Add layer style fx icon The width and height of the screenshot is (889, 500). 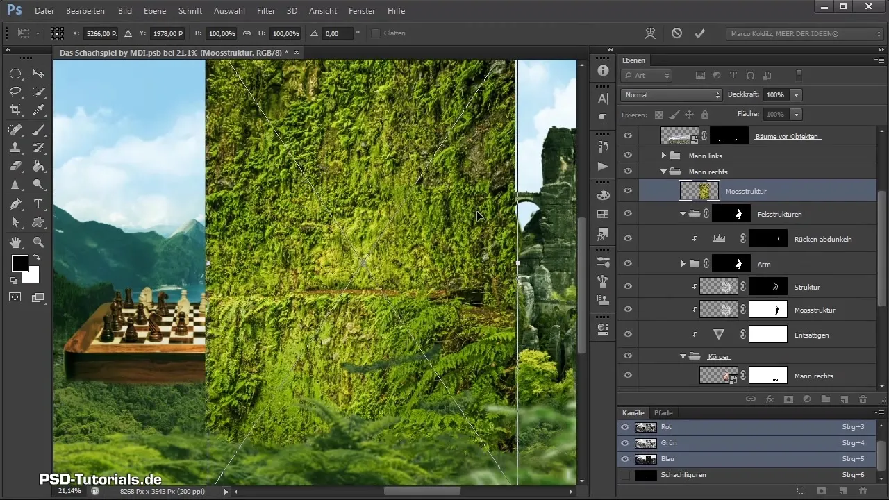pyautogui.click(x=770, y=399)
